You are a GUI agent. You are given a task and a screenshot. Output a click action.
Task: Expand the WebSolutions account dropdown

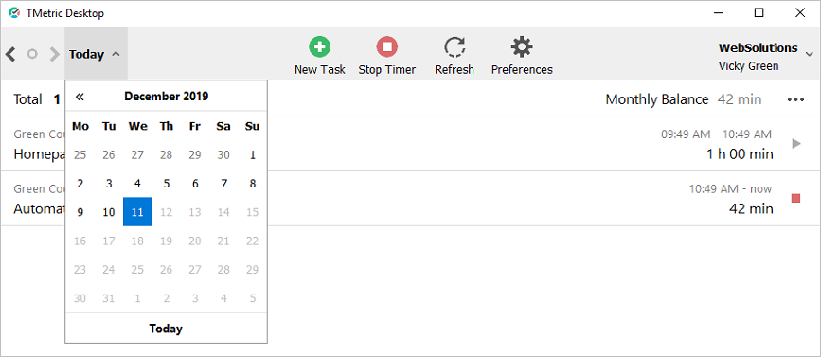pyautogui.click(x=809, y=54)
